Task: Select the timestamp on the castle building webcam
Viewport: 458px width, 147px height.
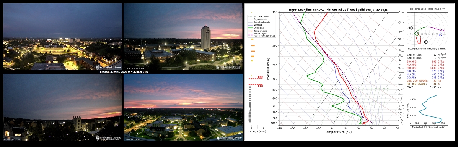Action: [x=12, y=139]
